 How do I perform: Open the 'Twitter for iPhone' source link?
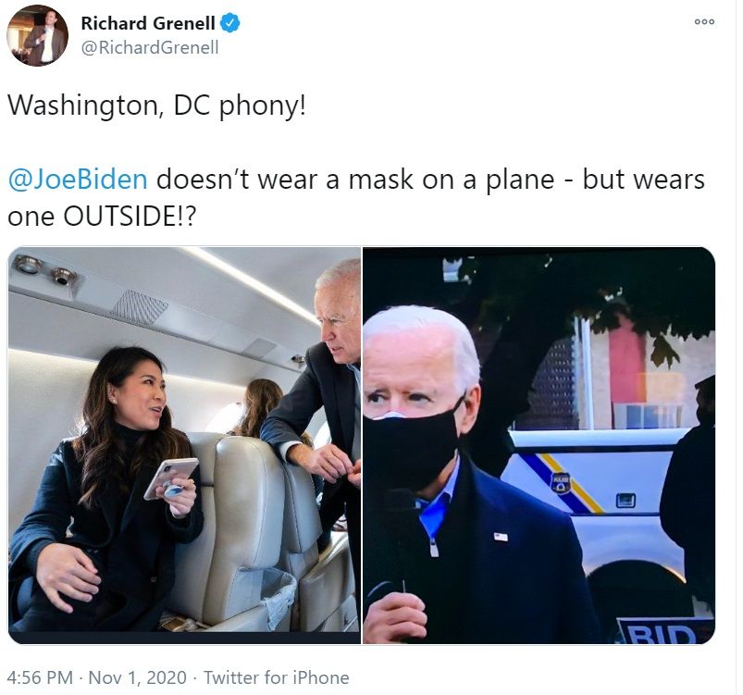277,677
